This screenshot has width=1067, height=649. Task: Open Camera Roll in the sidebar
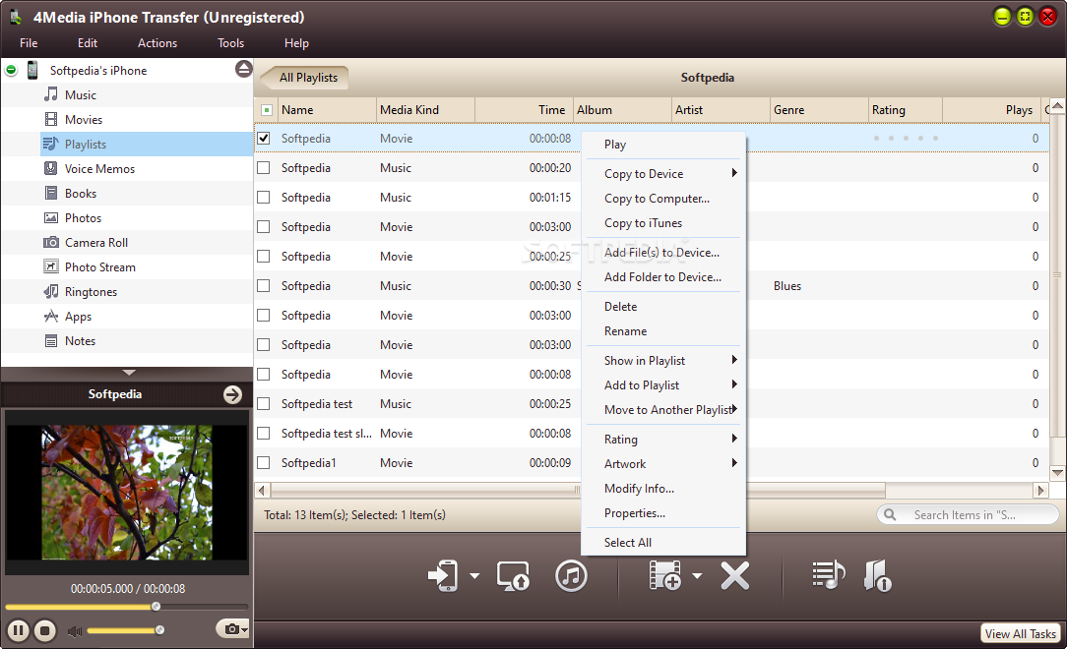point(95,243)
